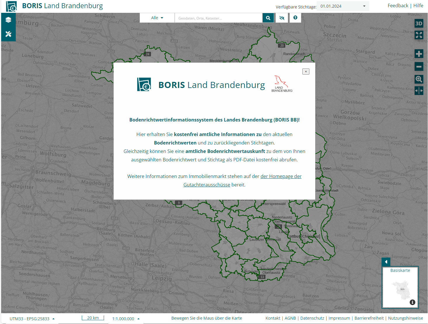This screenshot has height=324, width=428.
Task: Open the AGNB footer link
Action: click(x=290, y=318)
